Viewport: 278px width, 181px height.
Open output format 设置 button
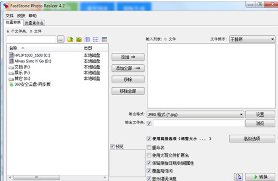coord(260,115)
